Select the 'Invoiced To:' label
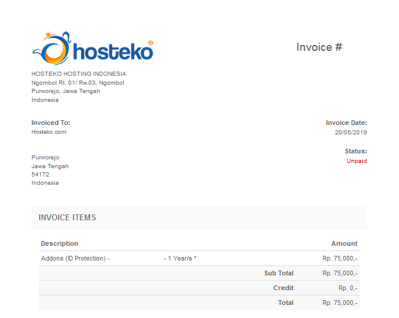This screenshot has height=318, width=399. click(x=50, y=123)
